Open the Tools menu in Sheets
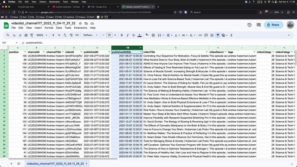 (68, 28)
